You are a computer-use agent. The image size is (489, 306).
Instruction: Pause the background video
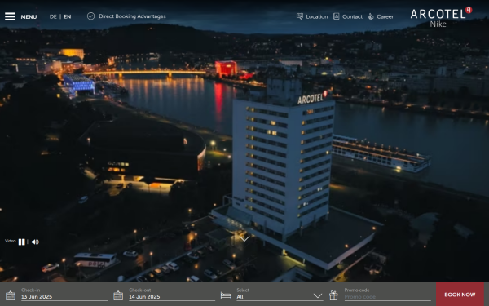coord(21,242)
